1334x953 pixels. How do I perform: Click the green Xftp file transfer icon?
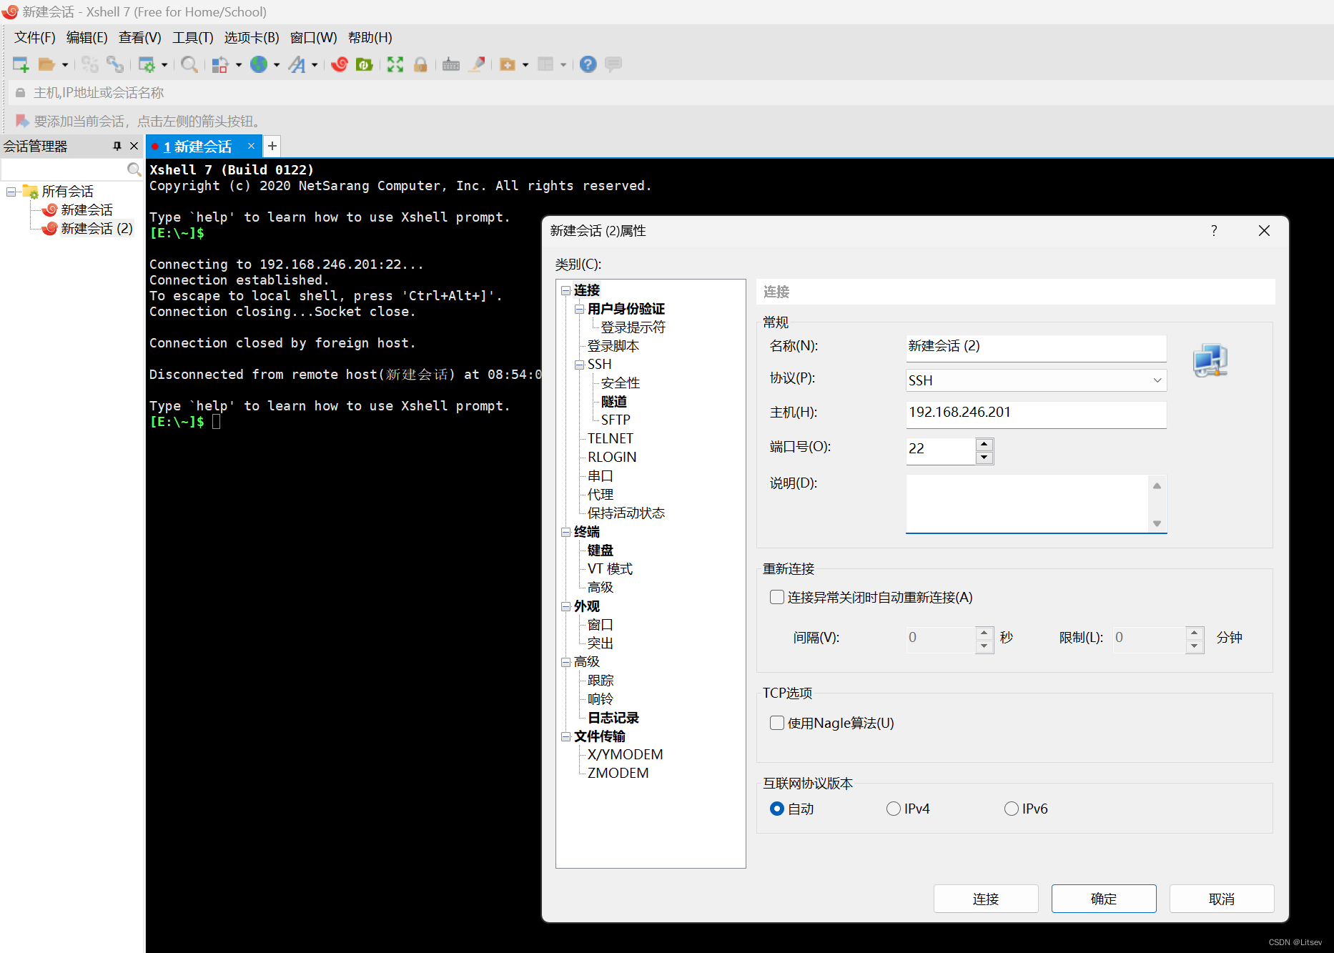[365, 64]
